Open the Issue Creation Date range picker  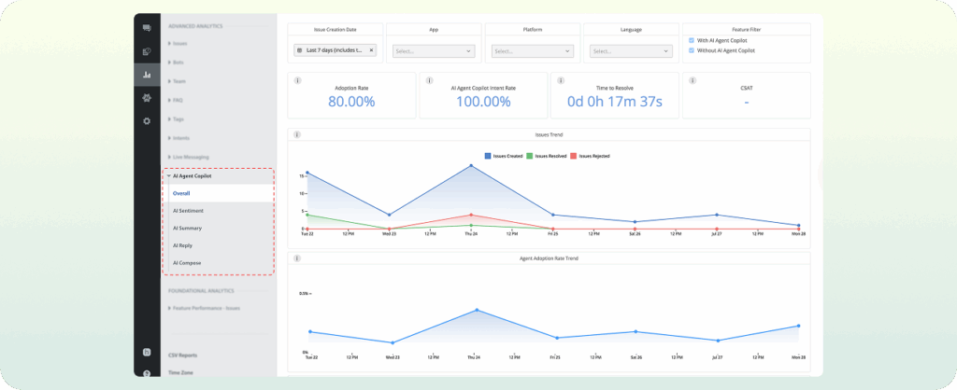pos(336,50)
